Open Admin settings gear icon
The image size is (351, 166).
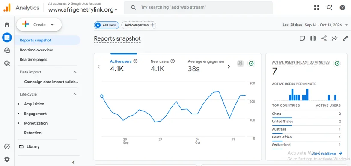pos(7,159)
